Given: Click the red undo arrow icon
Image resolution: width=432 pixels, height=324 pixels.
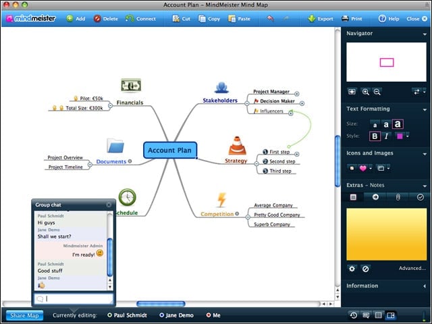Looking at the screenshot, I should (270, 18).
